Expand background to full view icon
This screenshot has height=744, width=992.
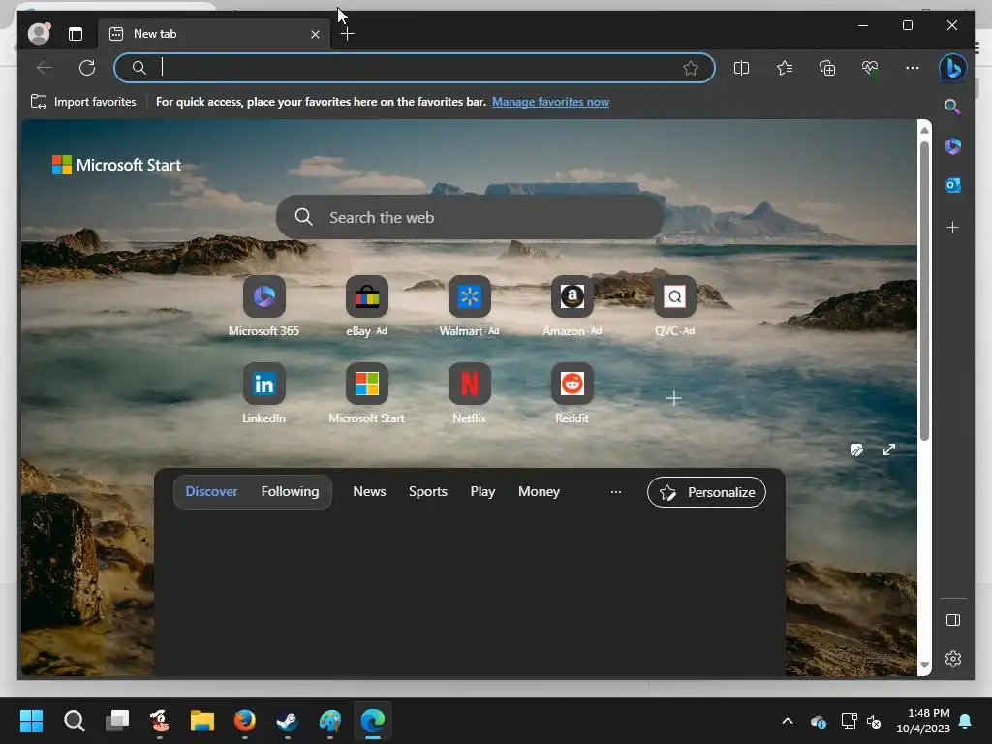889,449
